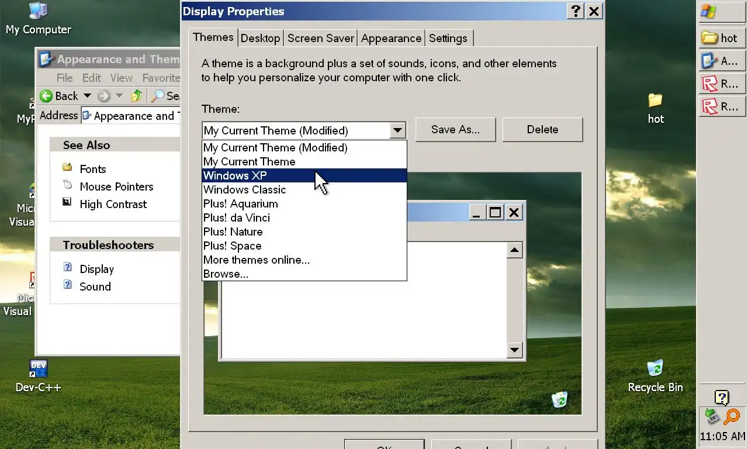Open the View menu in the Appearance and Themes window
Viewport: 748px width, 449px height.
tap(121, 78)
